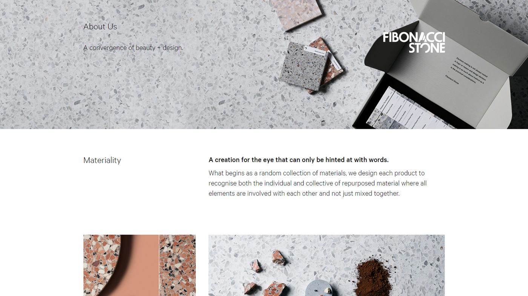Open the pink terrazzo image thumbnail
Viewport: 528px width, 296px height.
point(140,265)
